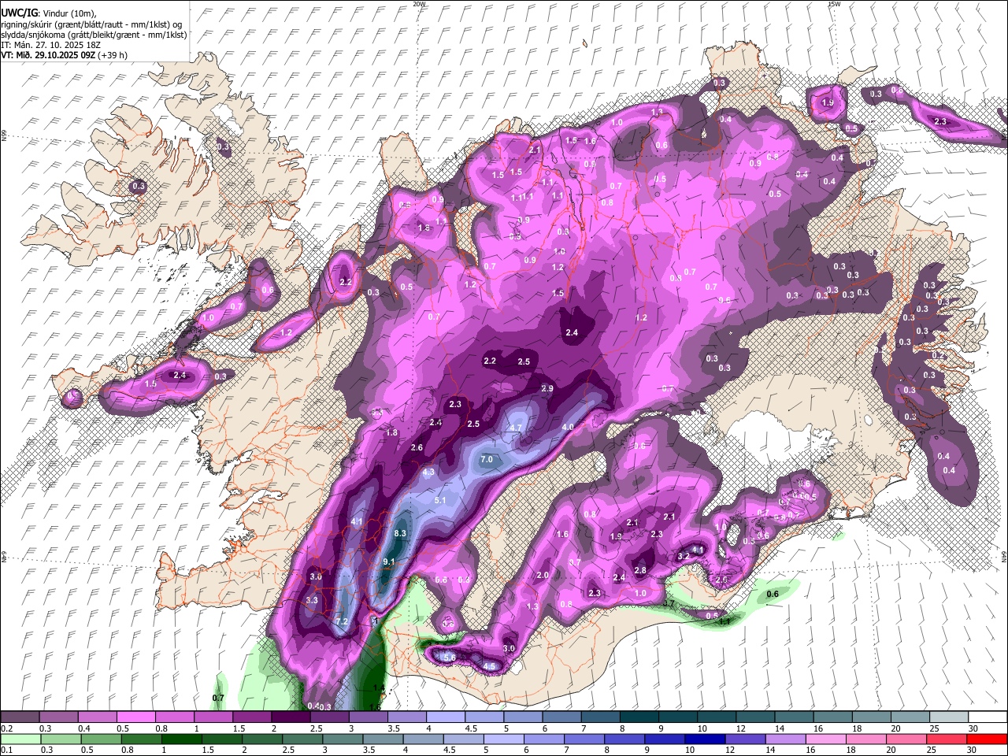
Task: Pick the medium green 0.5 rain legend swatch
Action: coord(101,739)
